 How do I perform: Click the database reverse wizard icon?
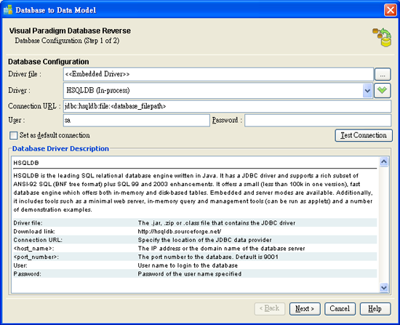point(382,37)
